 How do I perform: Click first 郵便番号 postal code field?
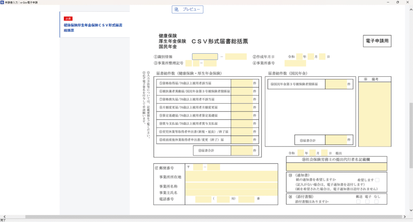pyautogui.click(x=198, y=167)
